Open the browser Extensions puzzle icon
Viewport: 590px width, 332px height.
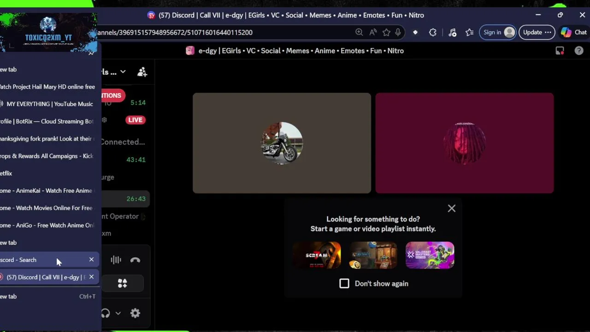tap(433, 32)
